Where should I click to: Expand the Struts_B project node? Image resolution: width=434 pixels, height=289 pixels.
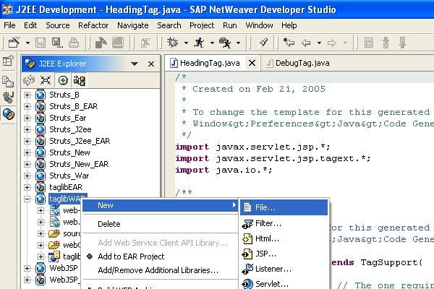(27, 95)
